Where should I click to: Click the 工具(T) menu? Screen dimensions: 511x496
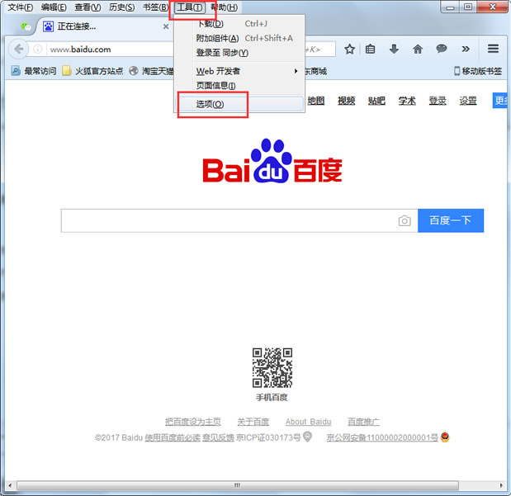(190, 7)
